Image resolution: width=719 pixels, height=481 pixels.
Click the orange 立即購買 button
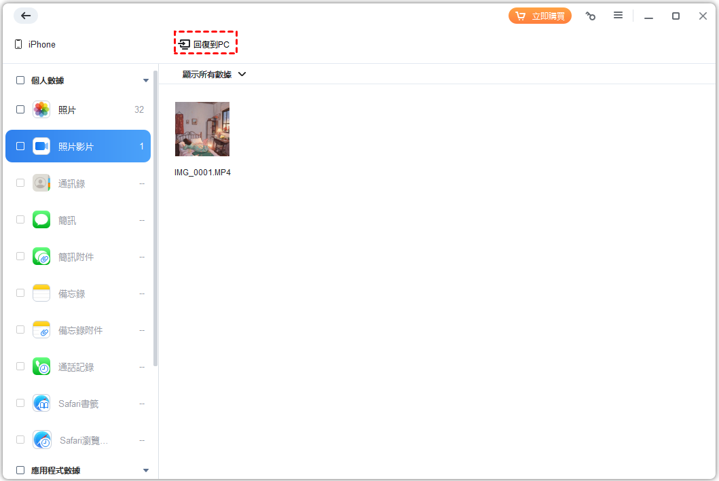(x=540, y=16)
